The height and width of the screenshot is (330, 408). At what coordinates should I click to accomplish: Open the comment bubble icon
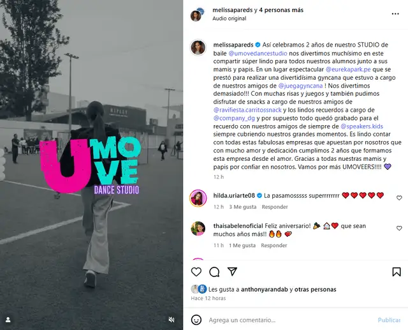[x=214, y=272]
